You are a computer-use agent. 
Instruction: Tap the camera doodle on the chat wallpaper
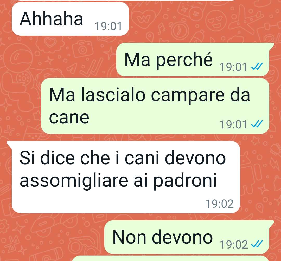pos(82,49)
